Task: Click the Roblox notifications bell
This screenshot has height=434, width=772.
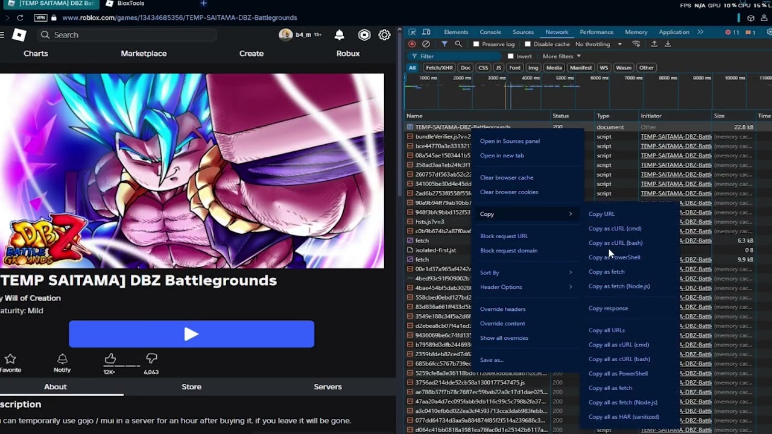Action: tap(340, 35)
